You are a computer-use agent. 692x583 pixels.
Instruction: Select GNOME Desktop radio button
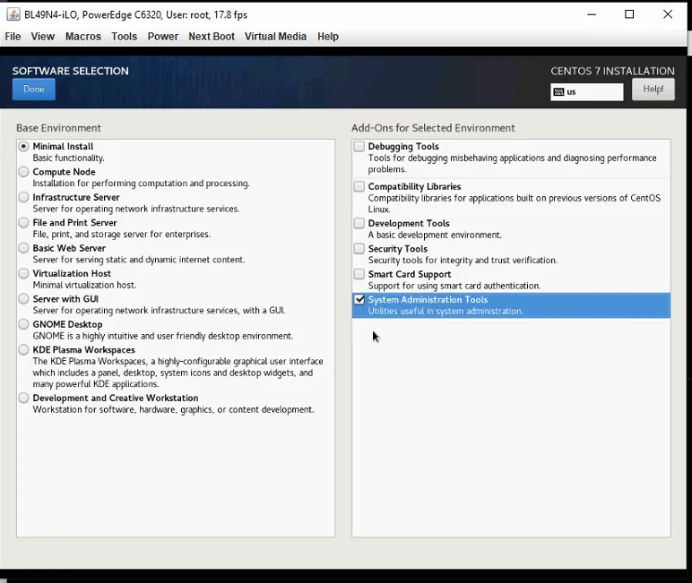point(23,324)
